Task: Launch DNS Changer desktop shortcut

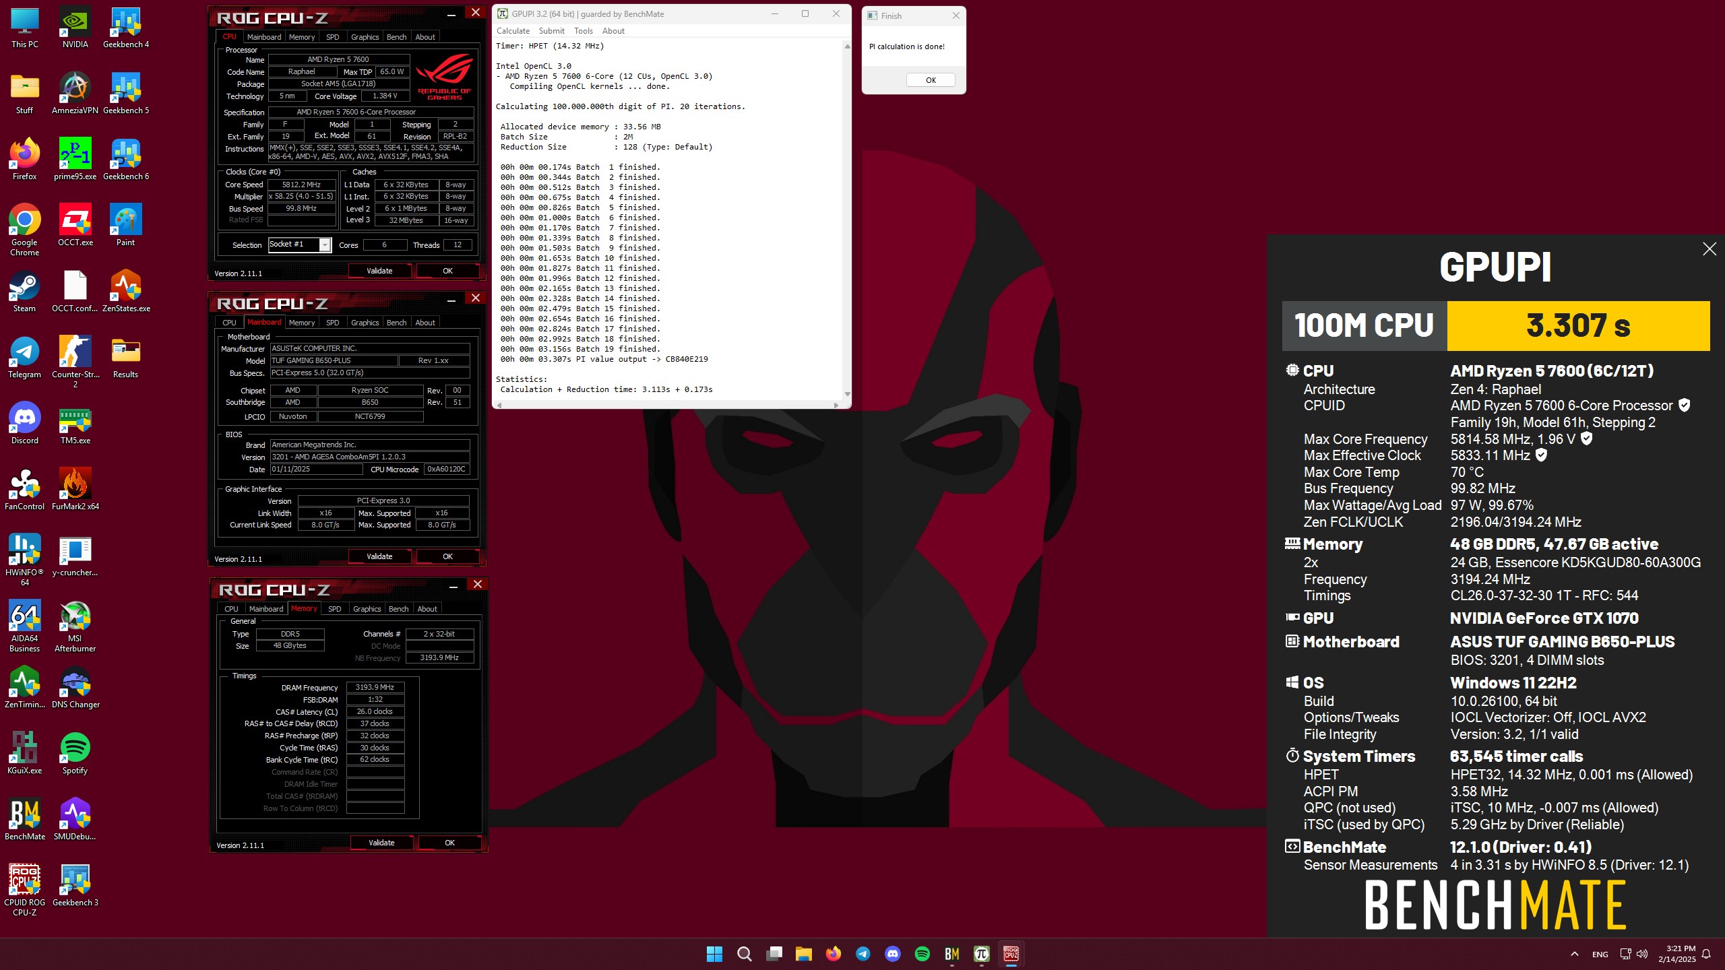Action: click(x=75, y=688)
